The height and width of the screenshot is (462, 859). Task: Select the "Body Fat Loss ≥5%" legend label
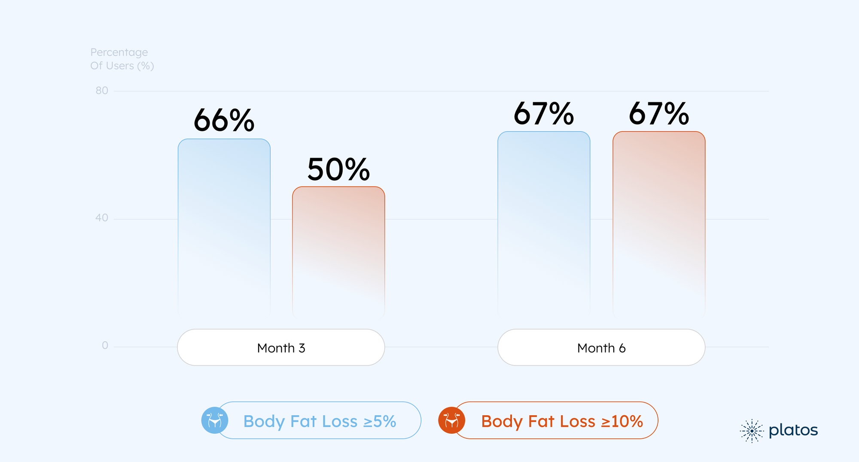coord(320,421)
